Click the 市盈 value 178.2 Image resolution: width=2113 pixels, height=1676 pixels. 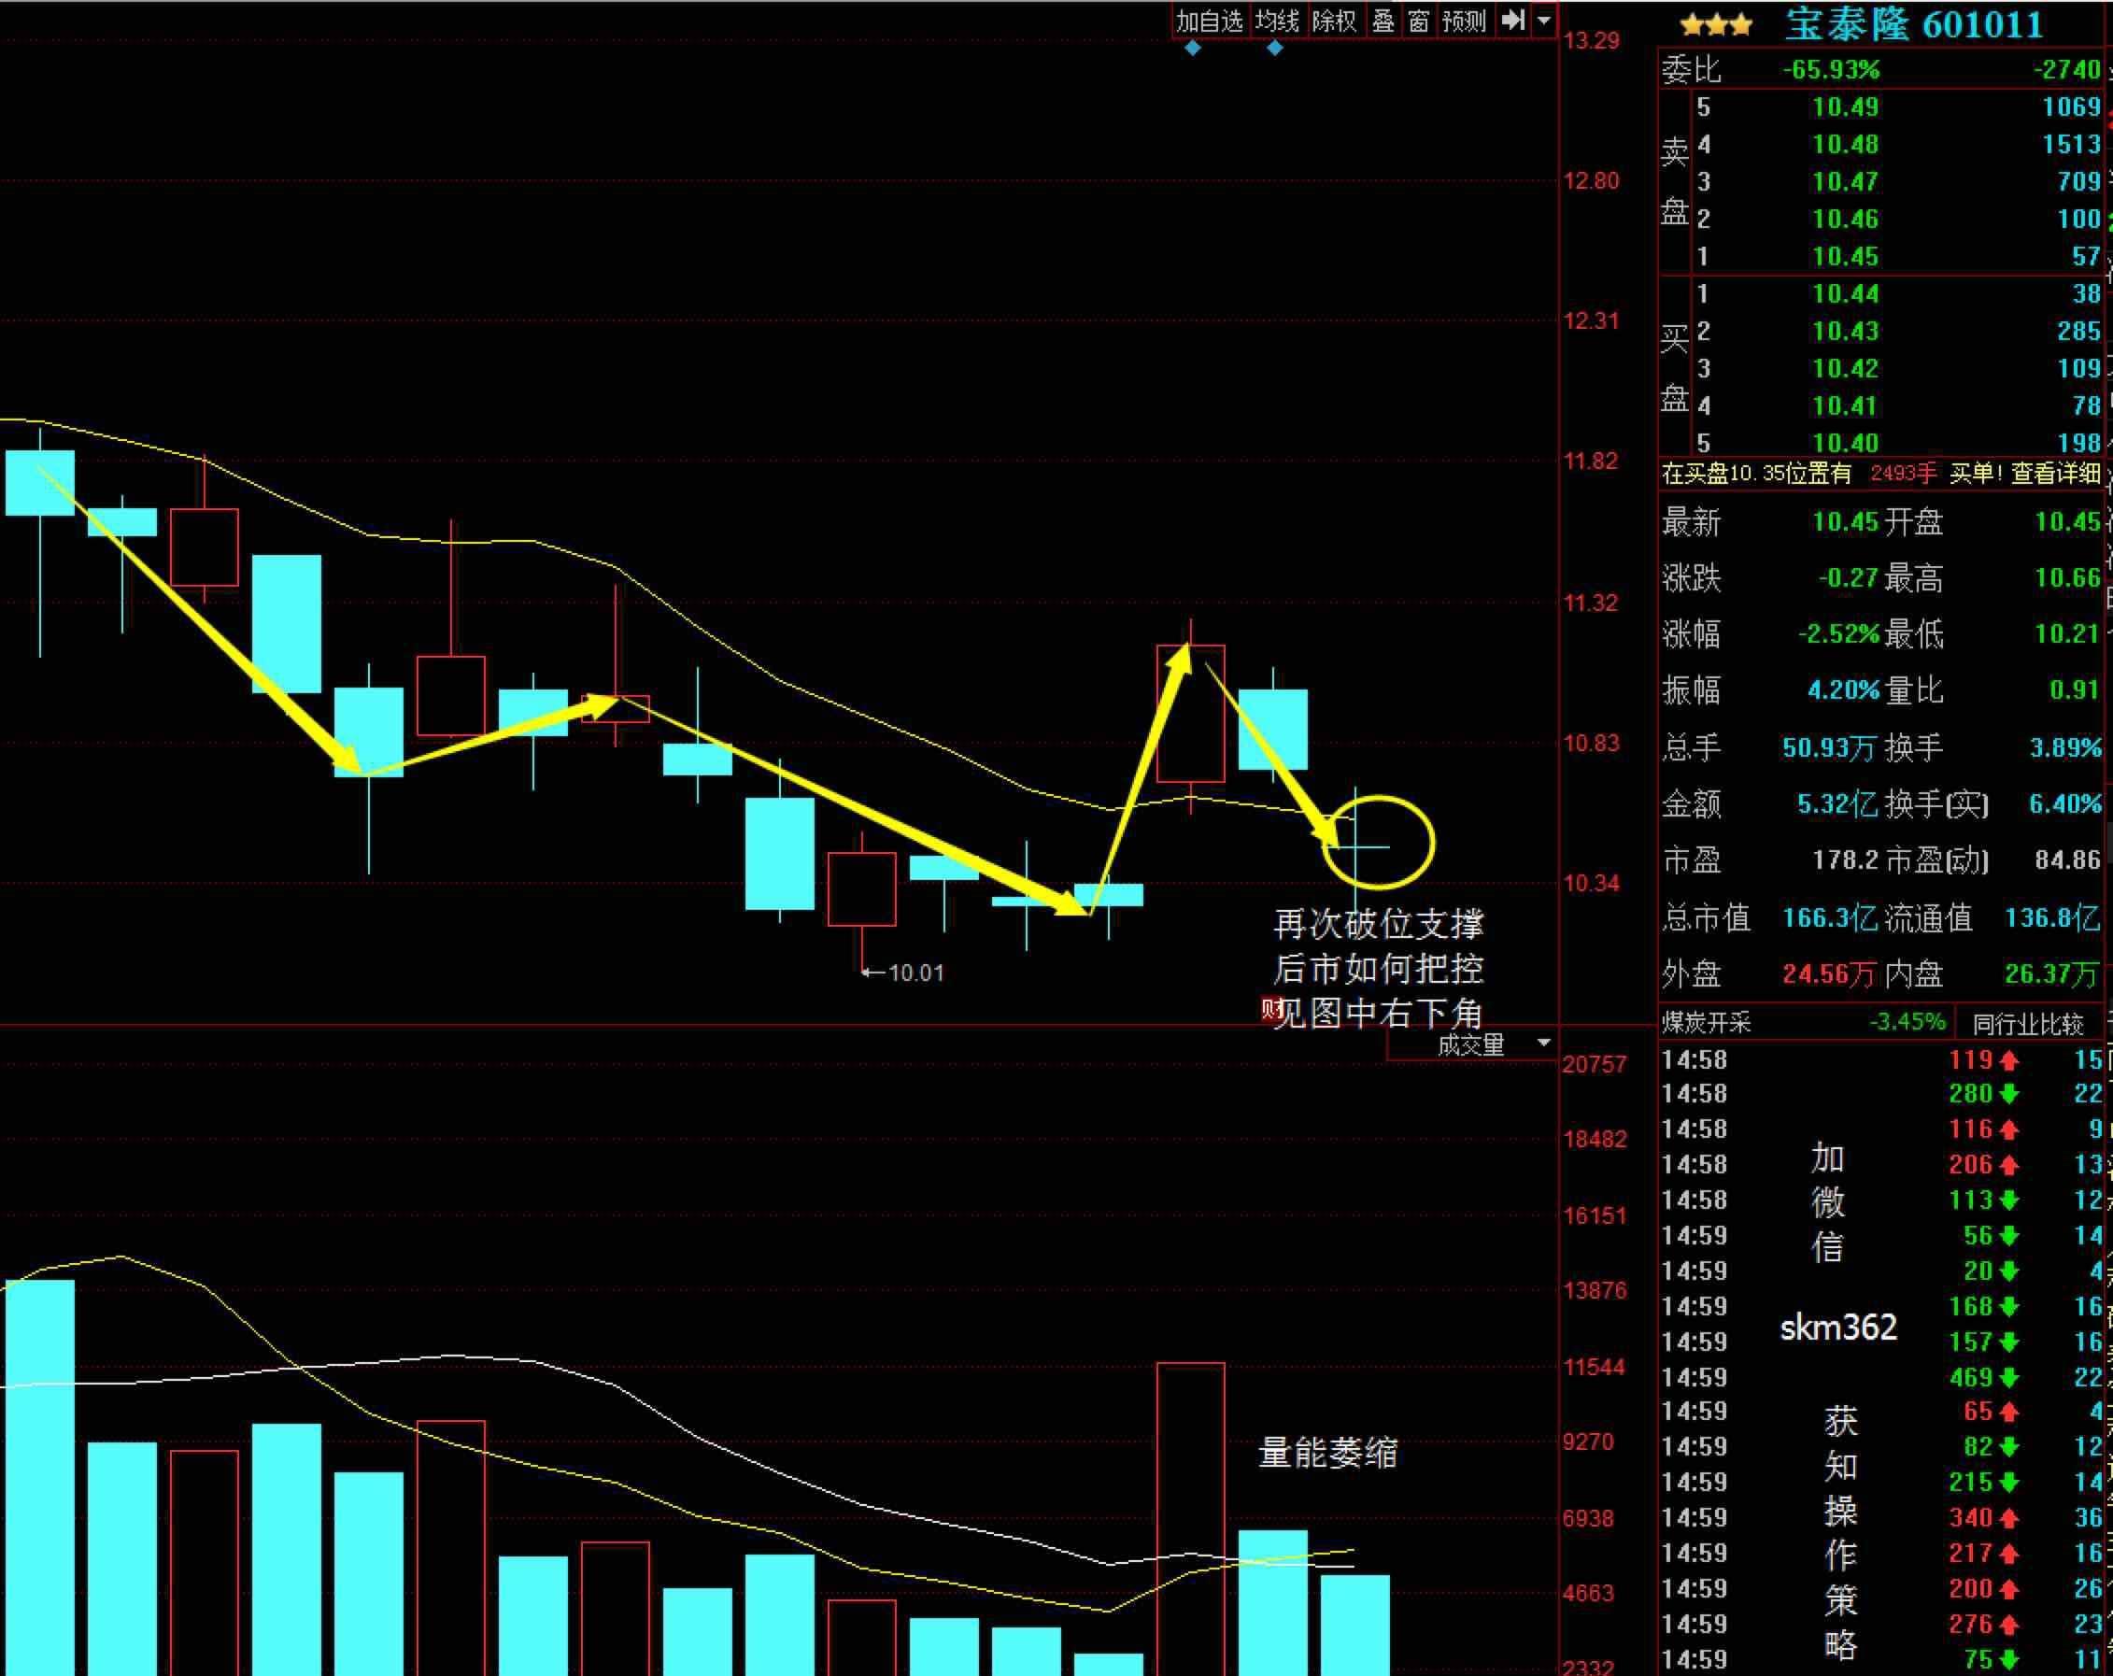tap(1846, 860)
